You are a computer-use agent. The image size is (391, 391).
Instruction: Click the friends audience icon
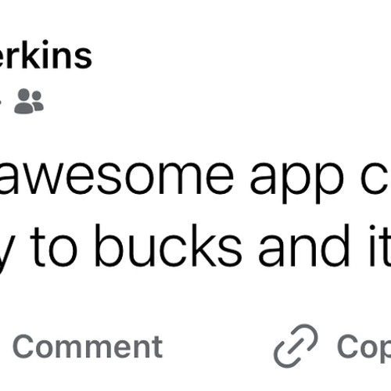[x=29, y=101]
